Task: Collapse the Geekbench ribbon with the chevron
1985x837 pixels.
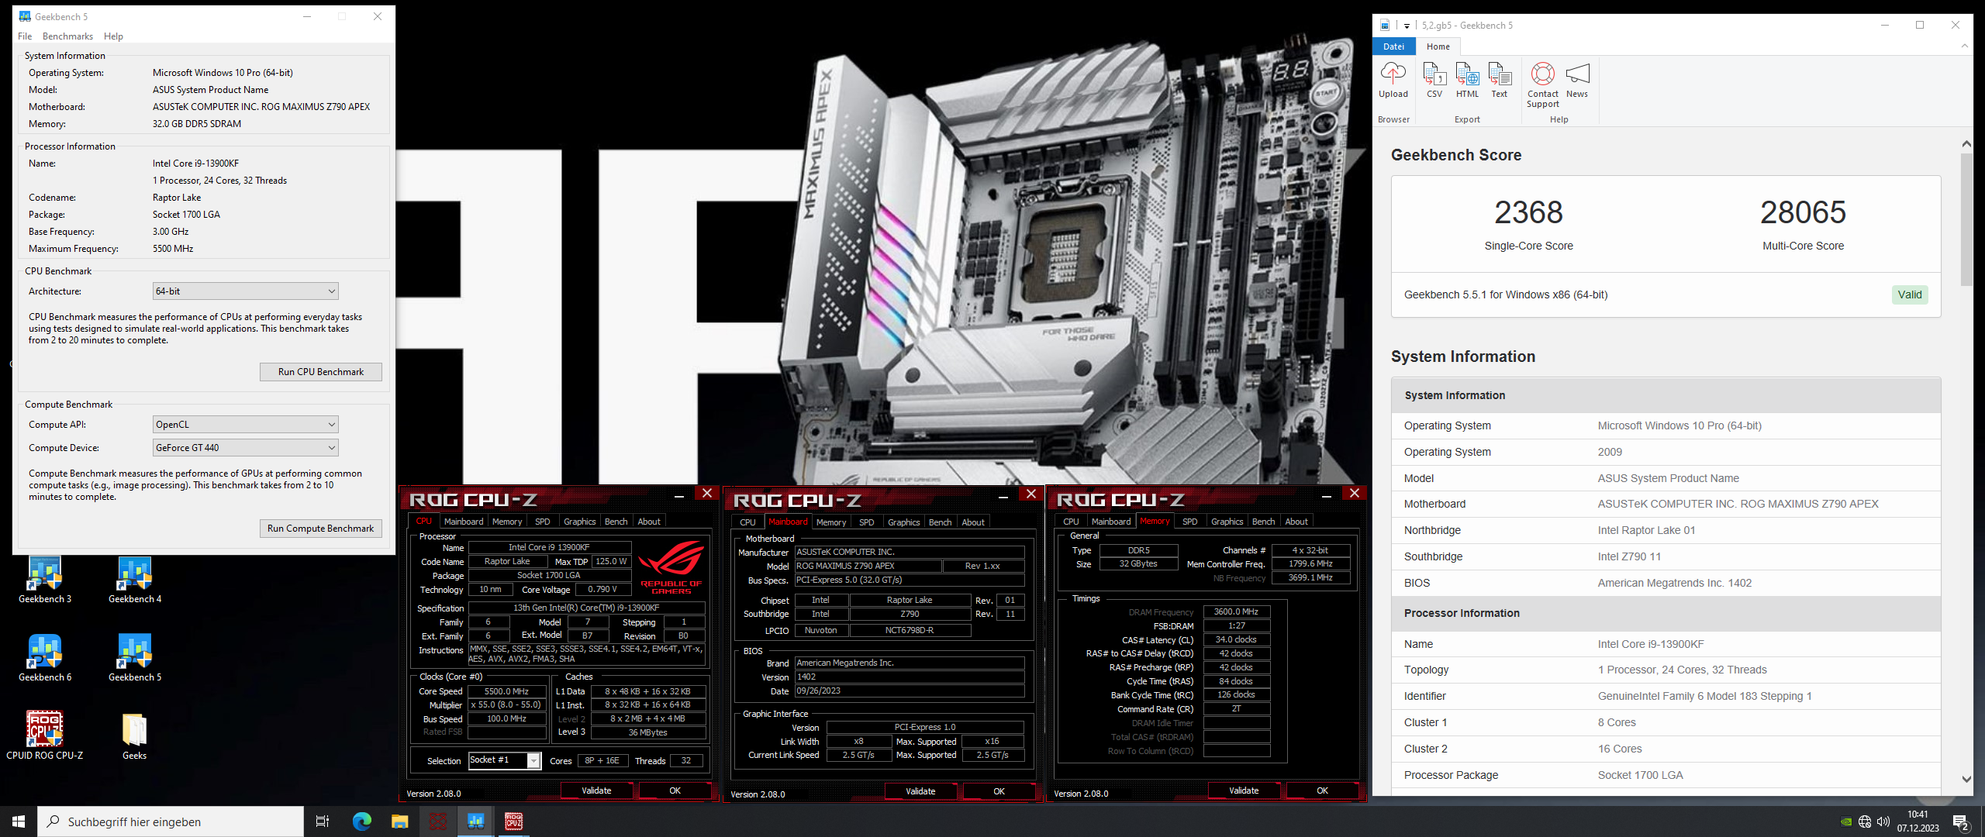Action: pyautogui.click(x=1964, y=46)
